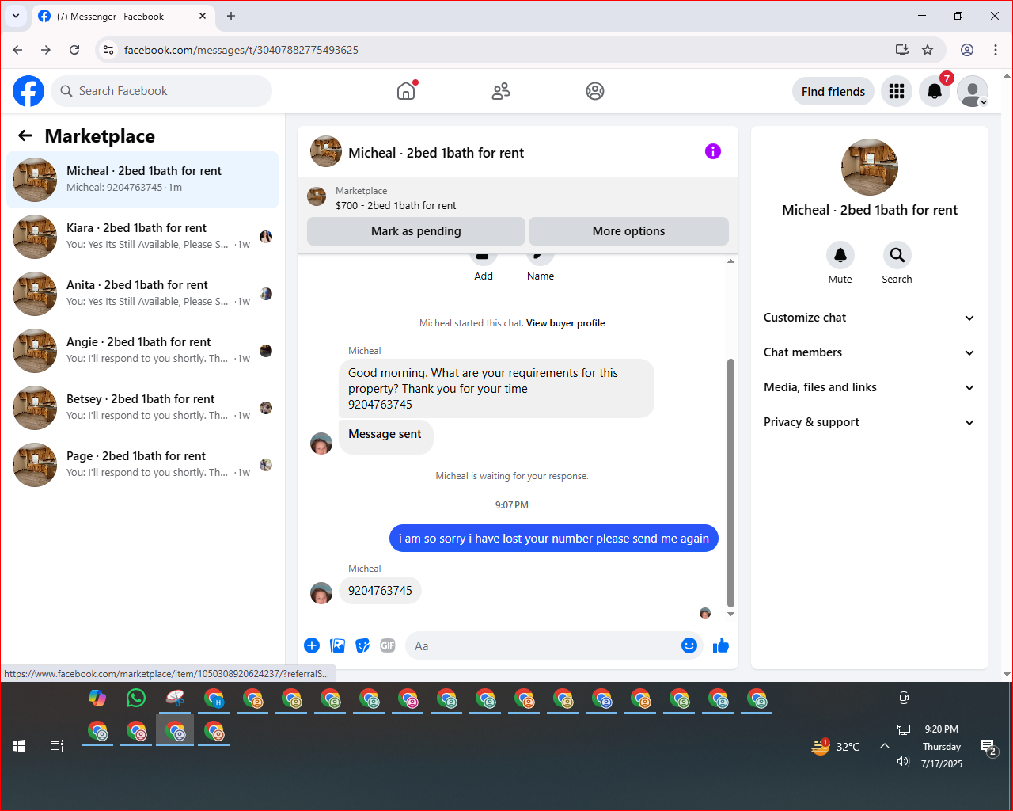Viewport: 1013px width, 811px height.
Task: Open the Groups icon in top navigation
Action: click(595, 91)
